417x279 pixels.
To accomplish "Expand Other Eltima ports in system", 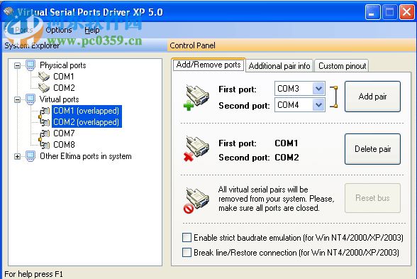I will pyautogui.click(x=17, y=156).
